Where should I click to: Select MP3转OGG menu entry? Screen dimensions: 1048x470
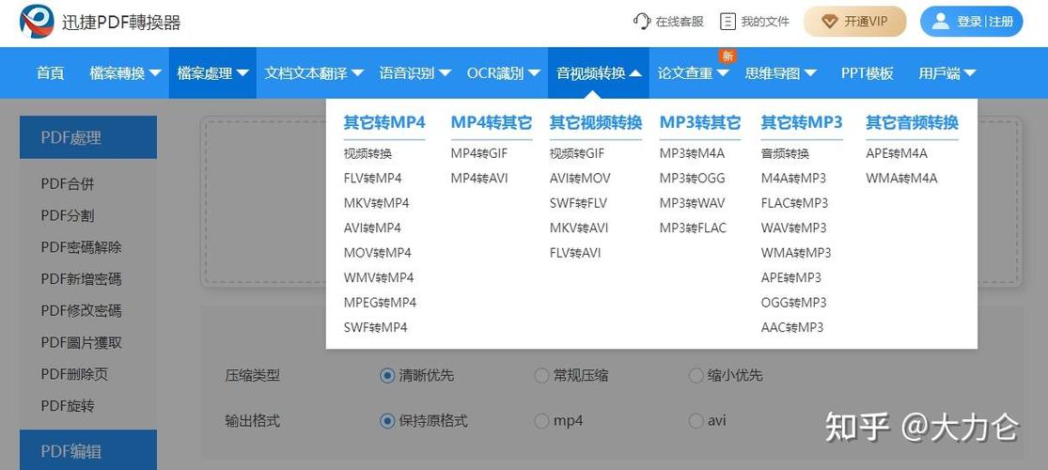pos(693,179)
